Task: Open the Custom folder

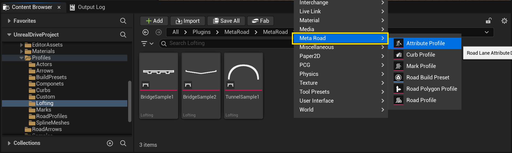Action: point(42,97)
